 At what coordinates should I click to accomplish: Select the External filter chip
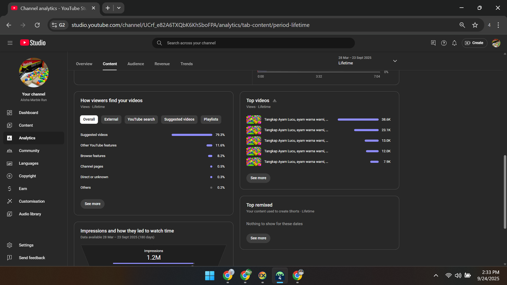pyautogui.click(x=111, y=119)
